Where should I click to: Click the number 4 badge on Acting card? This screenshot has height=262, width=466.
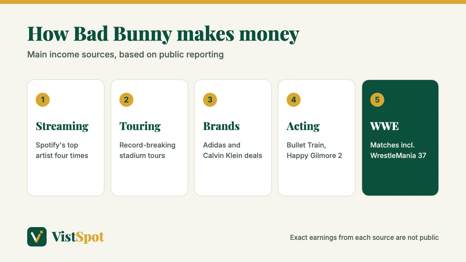pyautogui.click(x=294, y=100)
